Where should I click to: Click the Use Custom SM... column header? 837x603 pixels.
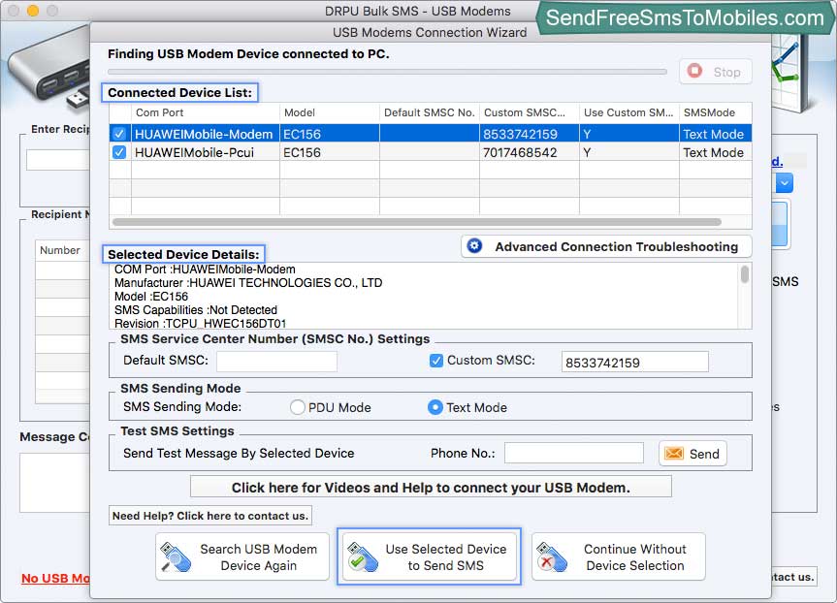pos(628,112)
